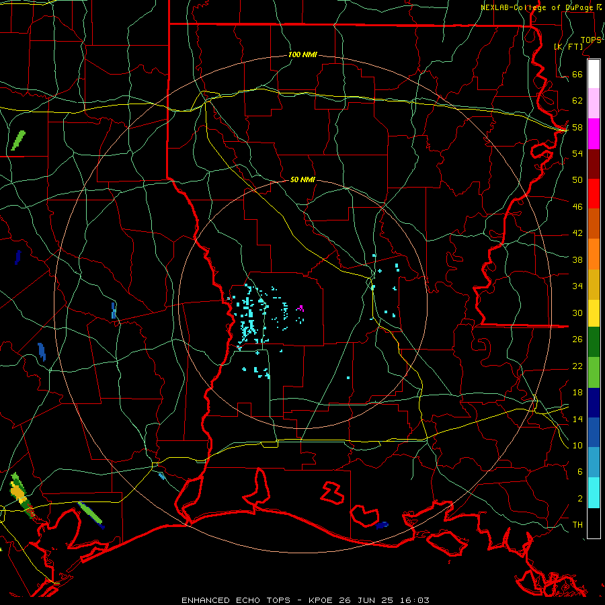Click the legend value 34
The height and width of the screenshot is (605, 605).
click(577, 286)
